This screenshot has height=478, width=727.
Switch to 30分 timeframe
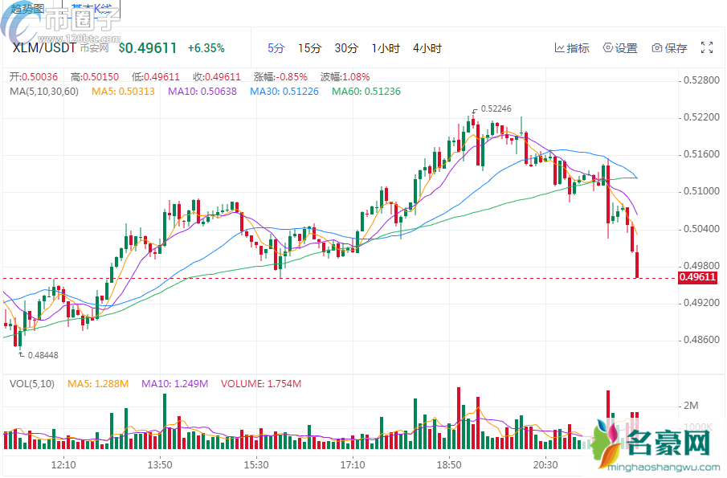(x=346, y=48)
